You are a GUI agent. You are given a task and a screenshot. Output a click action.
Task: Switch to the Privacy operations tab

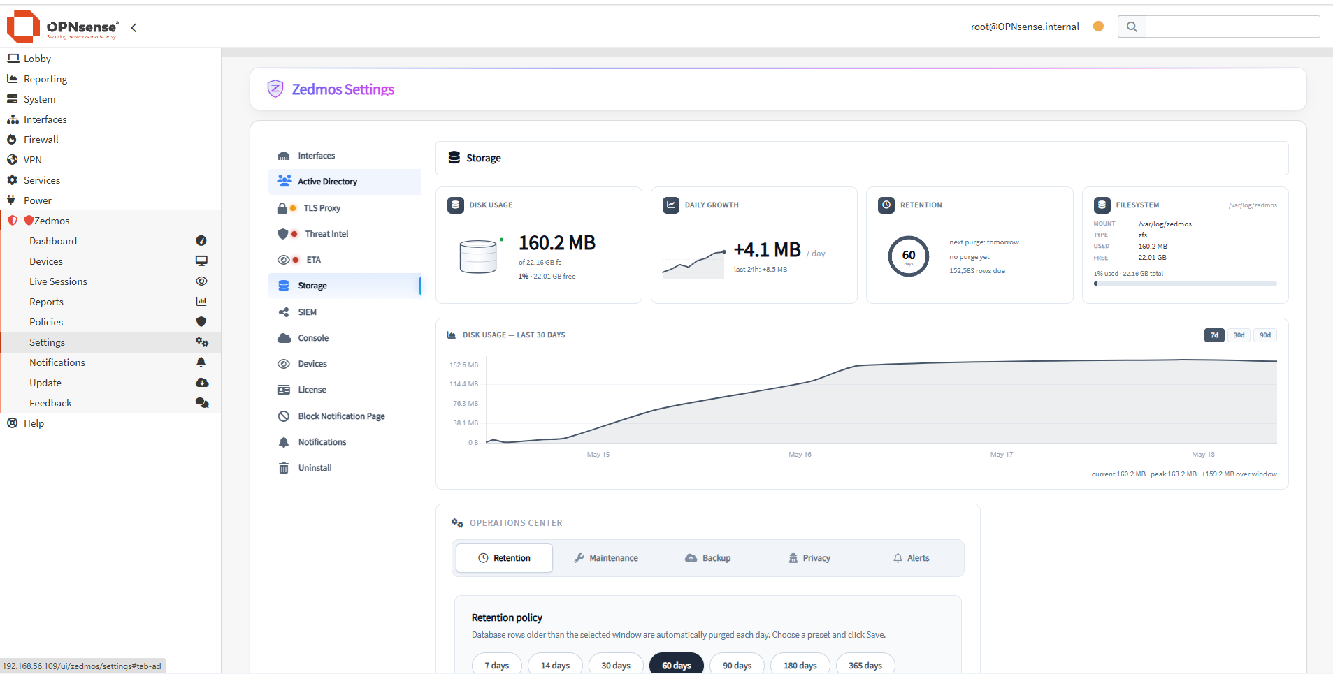pos(809,558)
